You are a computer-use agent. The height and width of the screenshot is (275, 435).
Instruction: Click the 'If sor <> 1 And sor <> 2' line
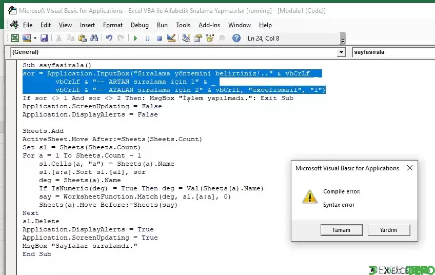coord(158,98)
